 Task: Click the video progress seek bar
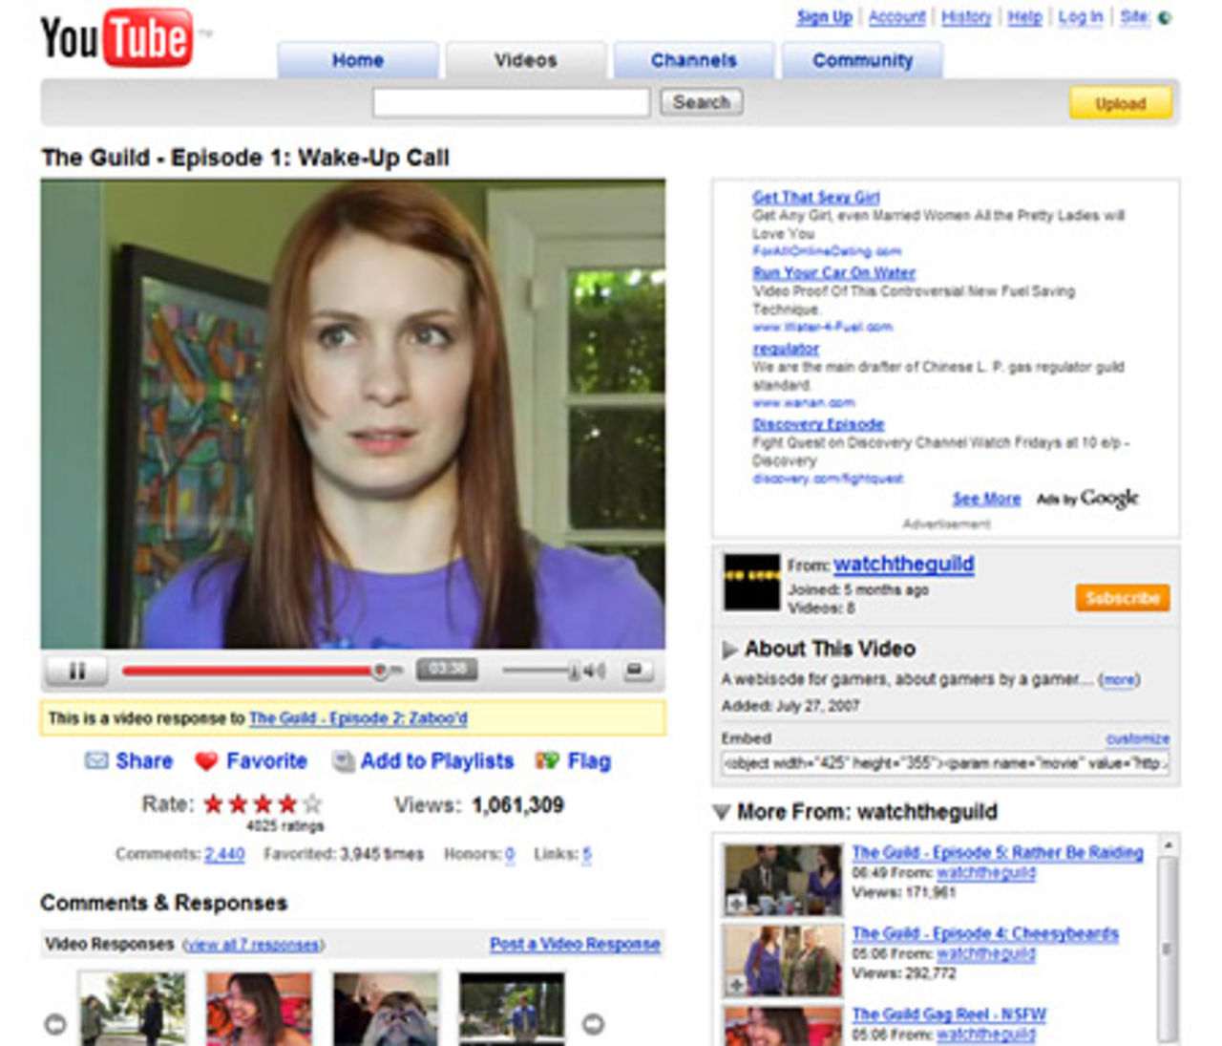(x=248, y=672)
